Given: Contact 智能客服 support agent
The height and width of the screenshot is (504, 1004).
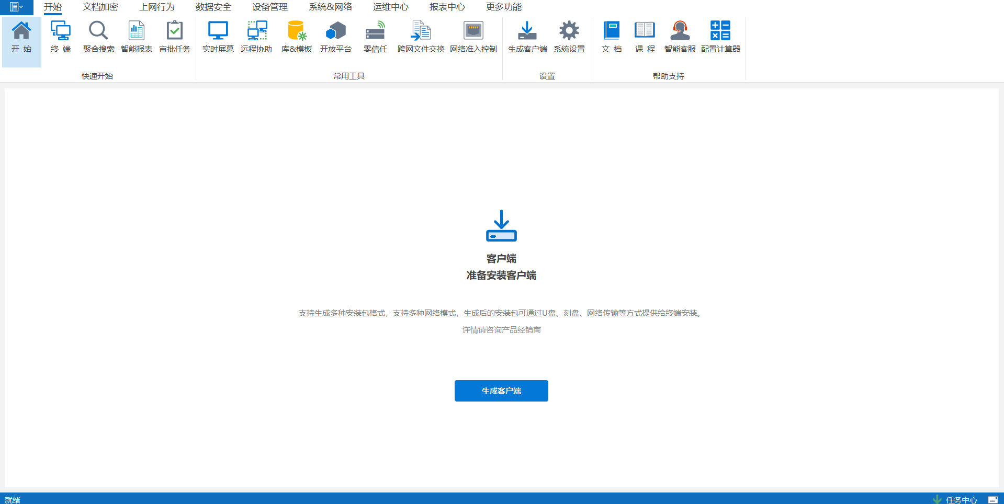Looking at the screenshot, I should [x=680, y=37].
